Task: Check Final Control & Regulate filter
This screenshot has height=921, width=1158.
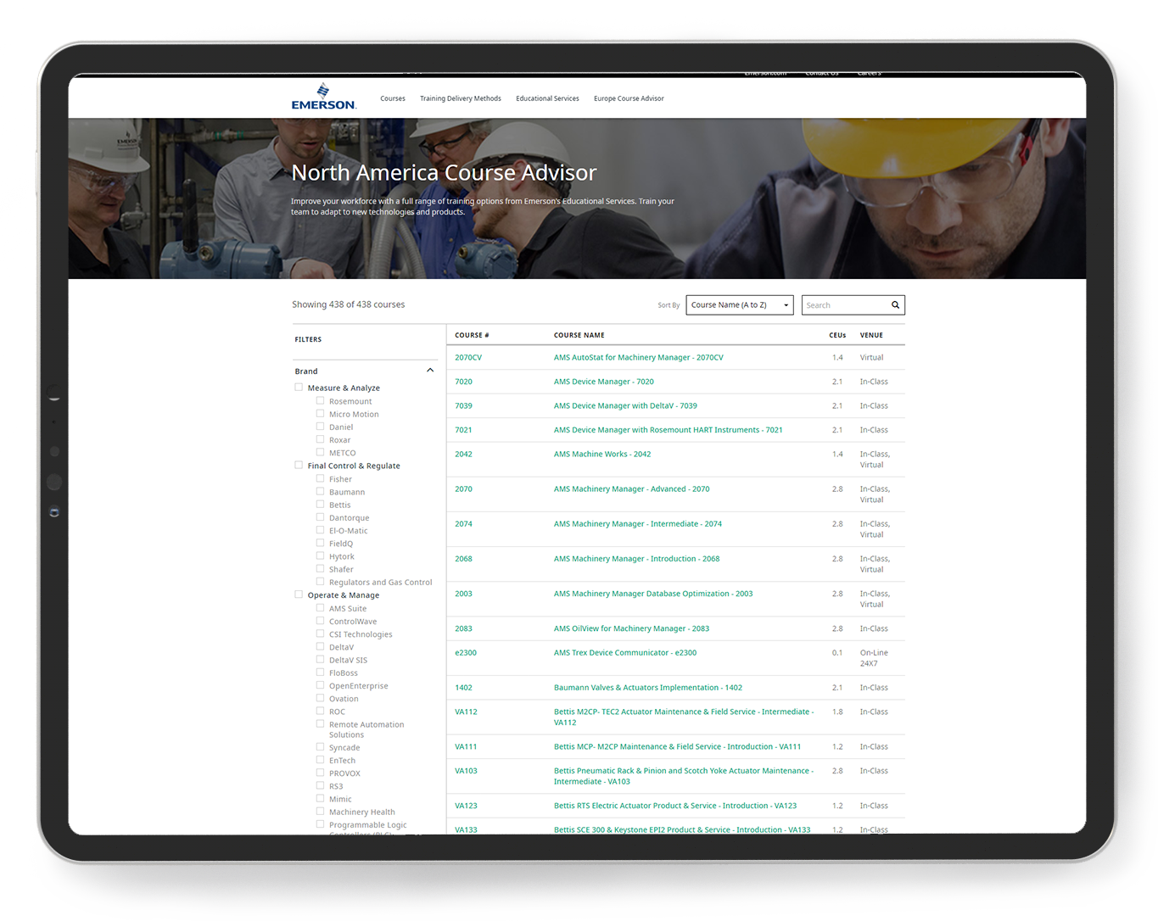Action: (299, 466)
